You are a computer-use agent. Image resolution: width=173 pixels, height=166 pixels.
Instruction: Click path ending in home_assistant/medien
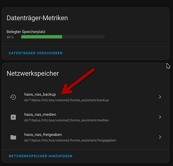(x=66, y=120)
